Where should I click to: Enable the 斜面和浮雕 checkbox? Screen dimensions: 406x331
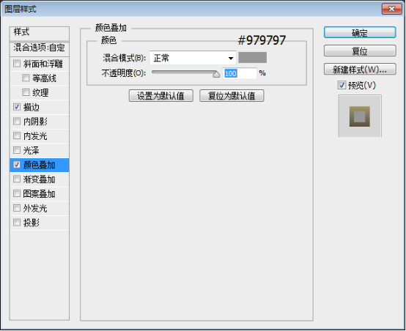pos(17,64)
